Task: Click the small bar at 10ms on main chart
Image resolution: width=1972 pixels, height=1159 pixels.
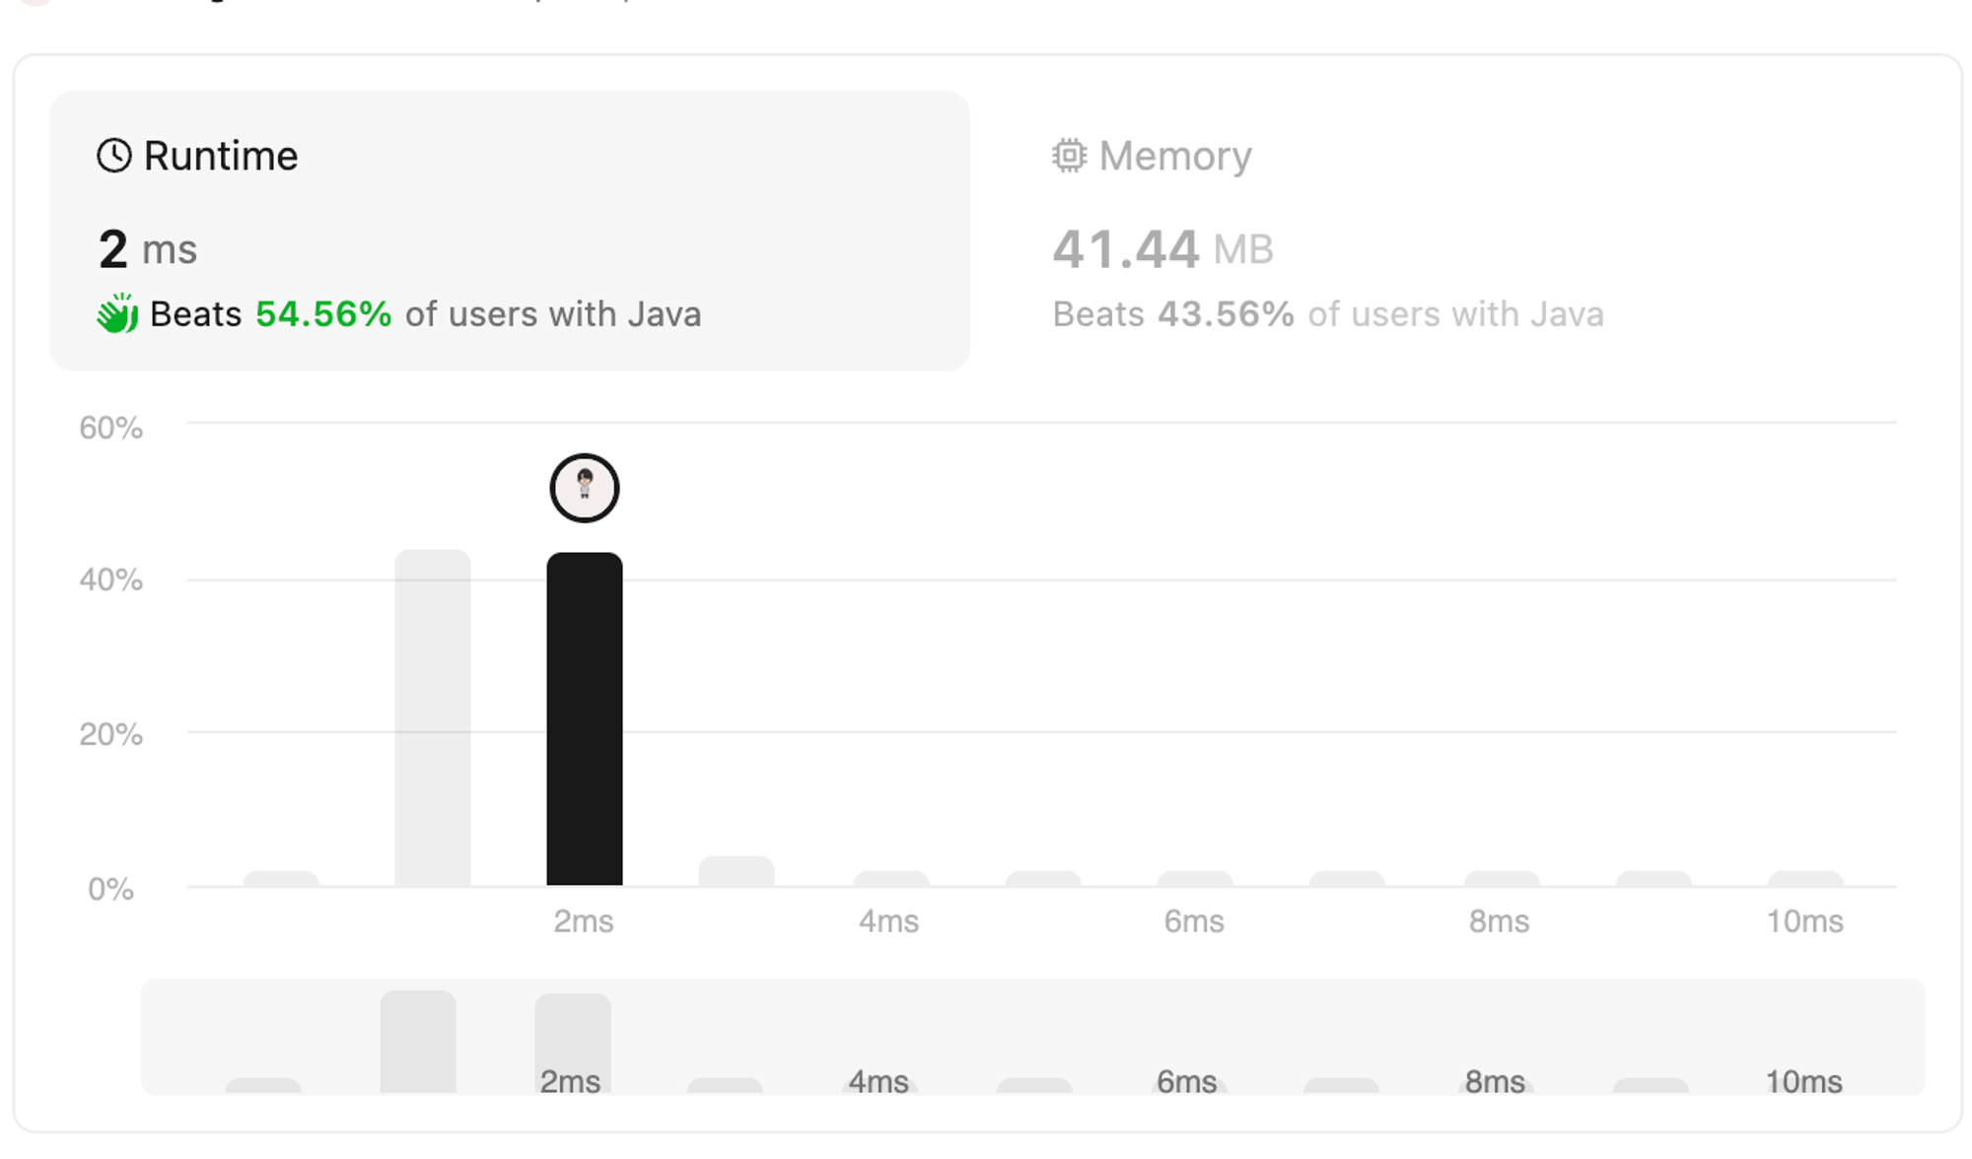Action: (1805, 879)
